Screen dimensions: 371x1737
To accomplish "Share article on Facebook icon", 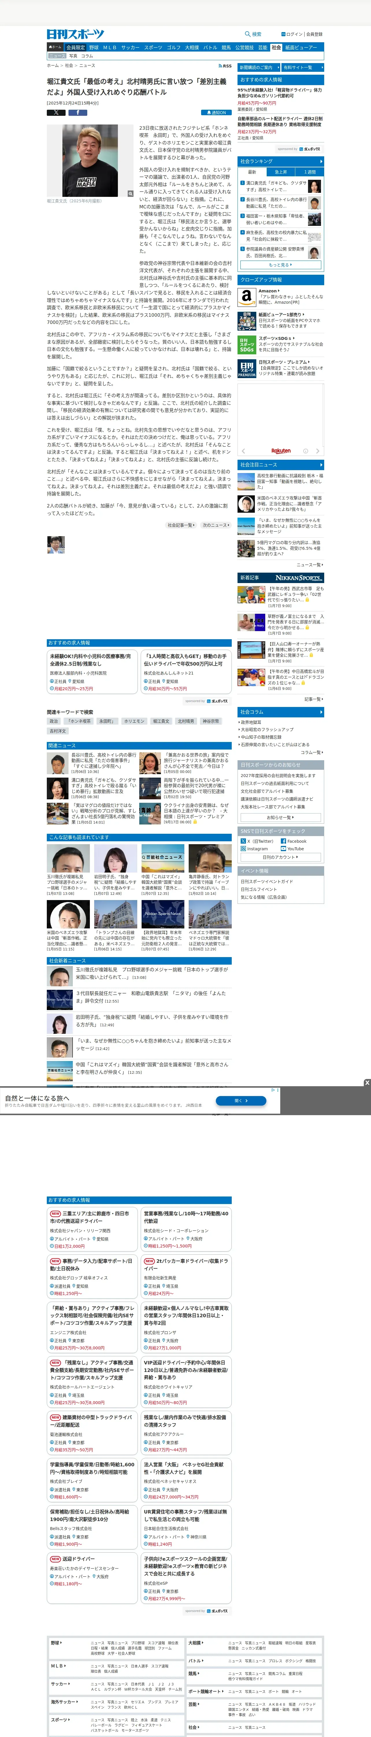I will coord(77,113).
